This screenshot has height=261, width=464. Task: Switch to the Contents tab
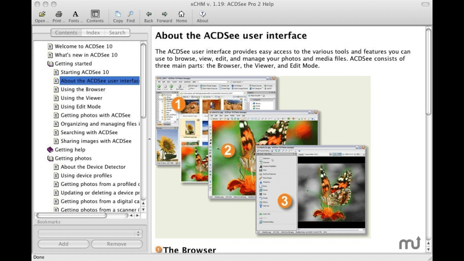click(x=66, y=32)
